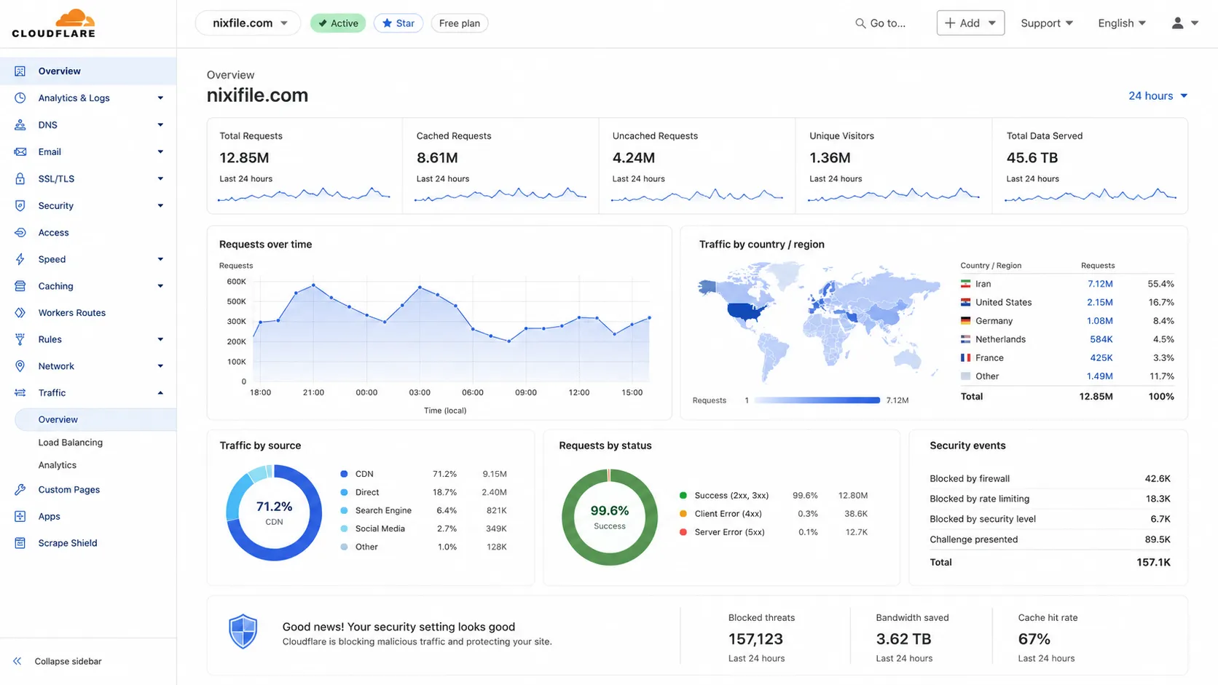Open the 24 hours time range dropdown
1218x685 pixels.
1158,95
